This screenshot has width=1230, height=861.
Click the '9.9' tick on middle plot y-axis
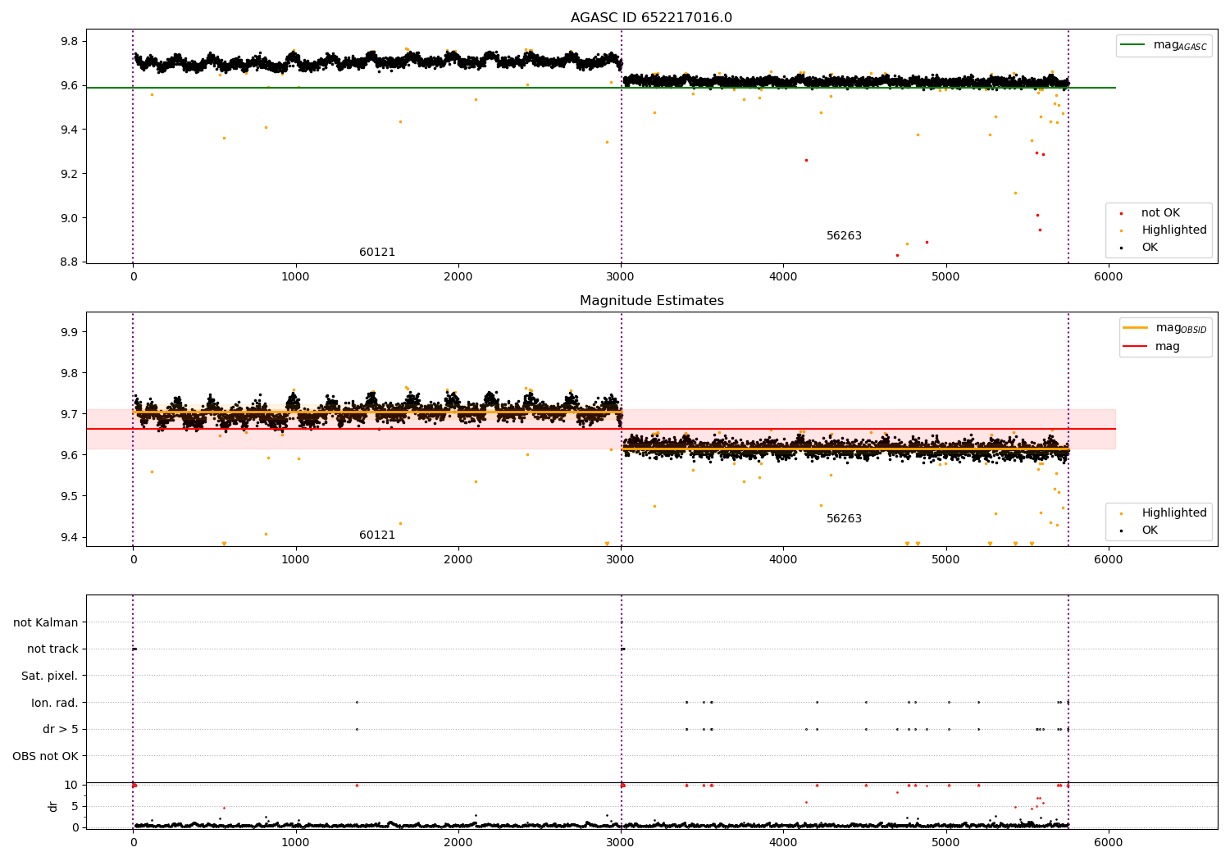coord(70,333)
